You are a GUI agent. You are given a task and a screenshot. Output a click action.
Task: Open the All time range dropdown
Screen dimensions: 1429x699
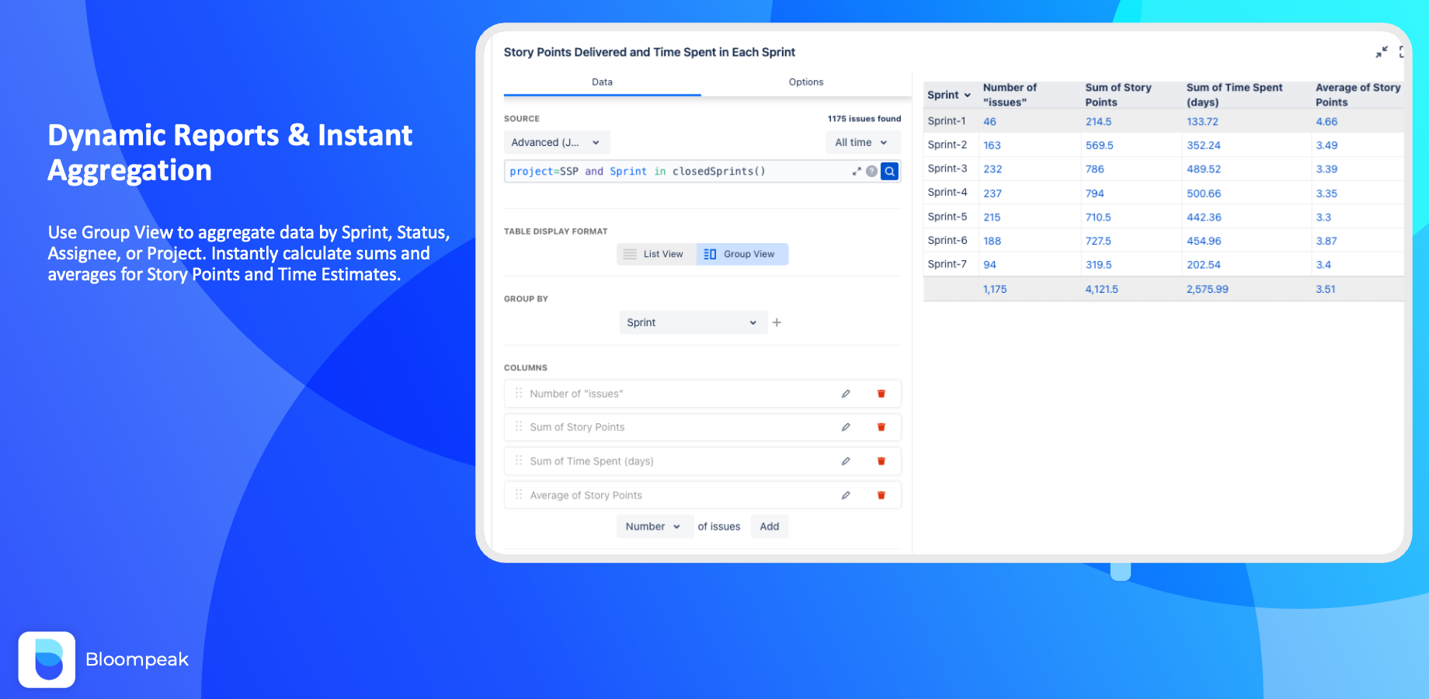pyautogui.click(x=861, y=143)
